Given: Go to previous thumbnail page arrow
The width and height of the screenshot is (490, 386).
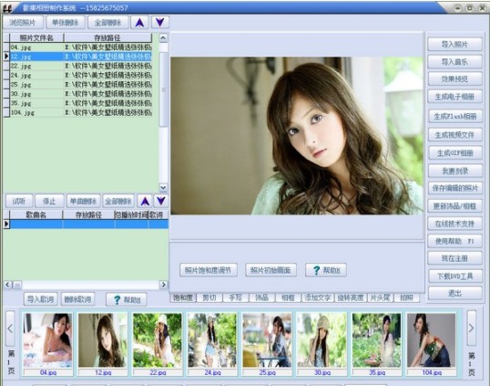Looking at the screenshot, I should click(x=10, y=329).
